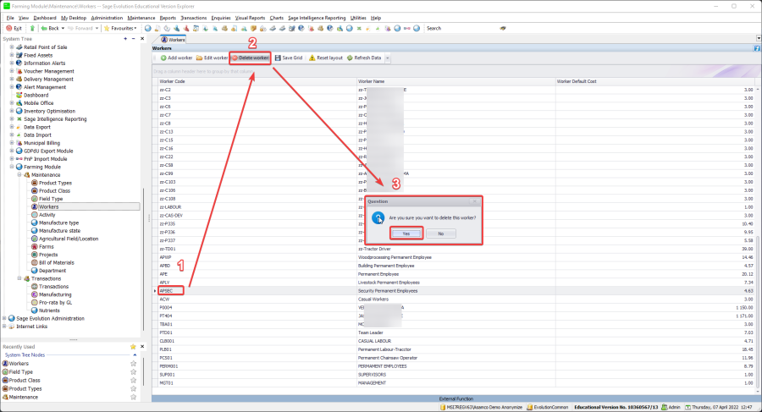Toggle favourite star for Field Type
762x412 pixels.
pos(133,372)
